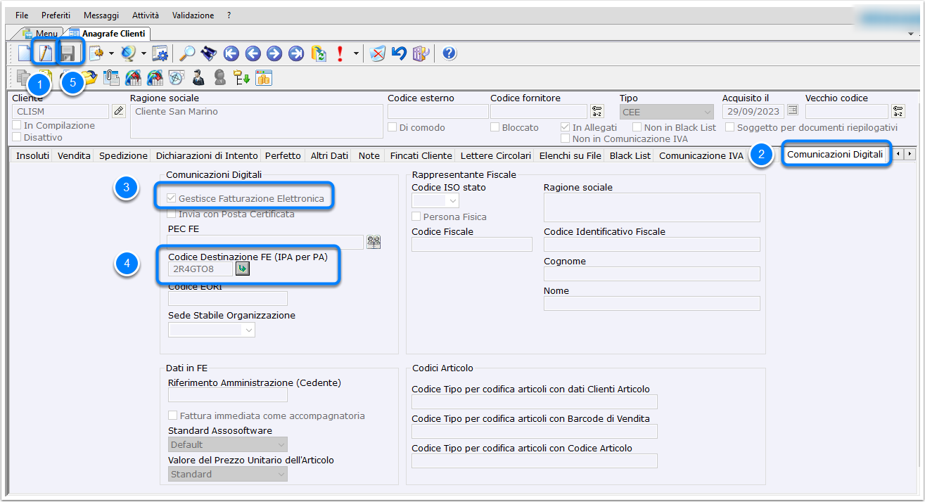Go to last record arrow icon
This screenshot has height=502, width=925.
tap(296, 53)
